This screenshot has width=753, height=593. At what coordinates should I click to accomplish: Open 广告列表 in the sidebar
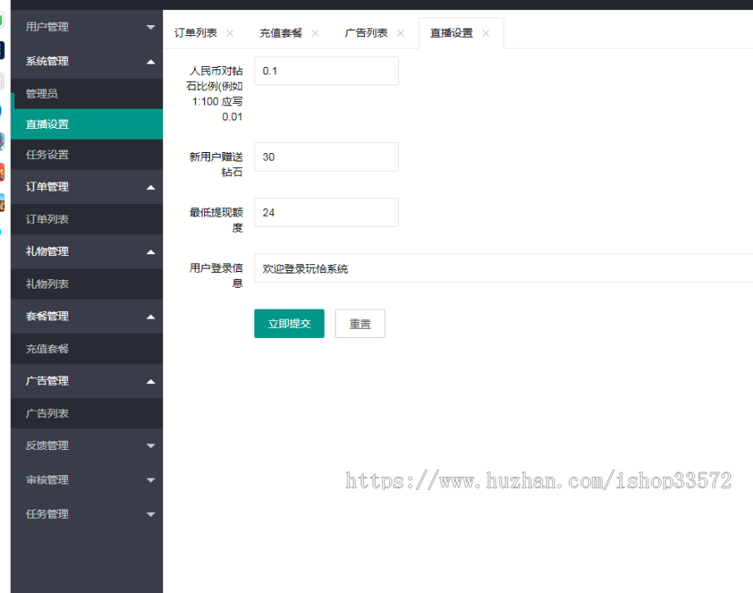click(x=87, y=413)
